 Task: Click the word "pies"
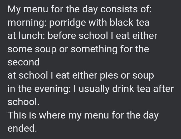coord(109,76)
